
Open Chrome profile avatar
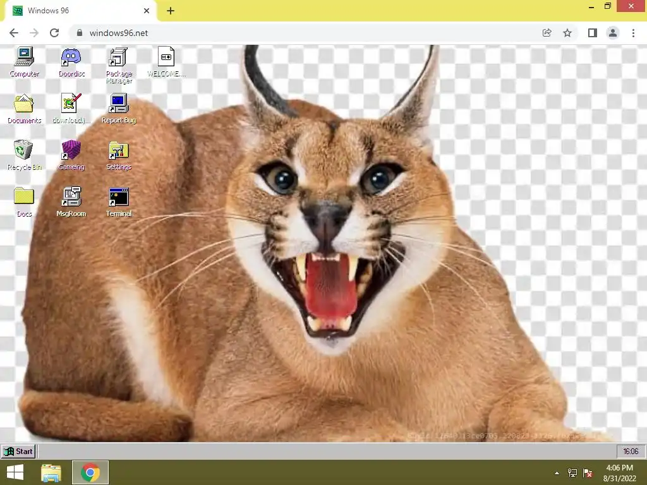point(613,33)
